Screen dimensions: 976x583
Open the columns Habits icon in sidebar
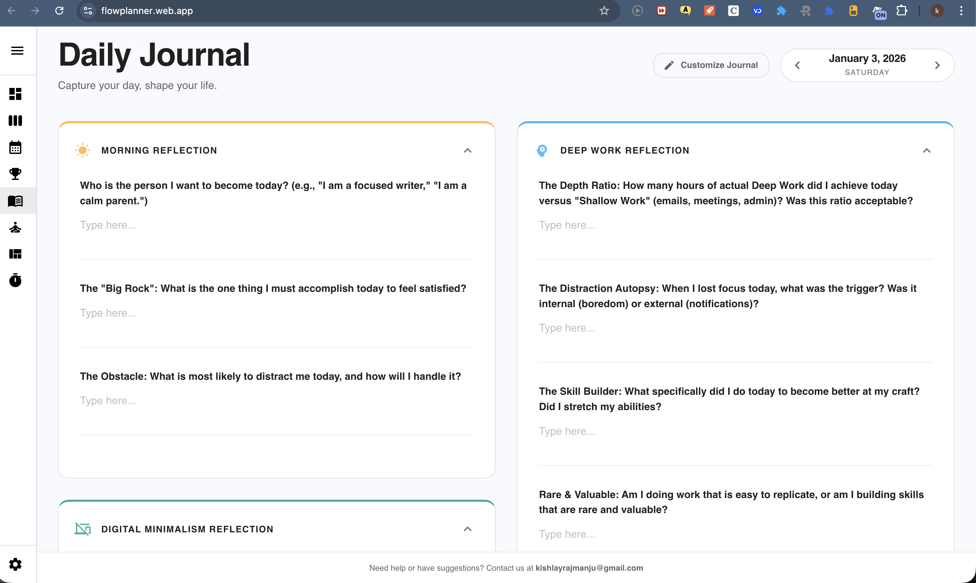15,121
